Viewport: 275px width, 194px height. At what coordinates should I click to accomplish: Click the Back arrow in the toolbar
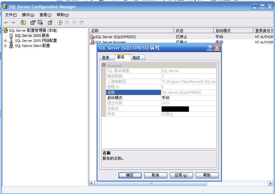pyautogui.click(x=6, y=23)
